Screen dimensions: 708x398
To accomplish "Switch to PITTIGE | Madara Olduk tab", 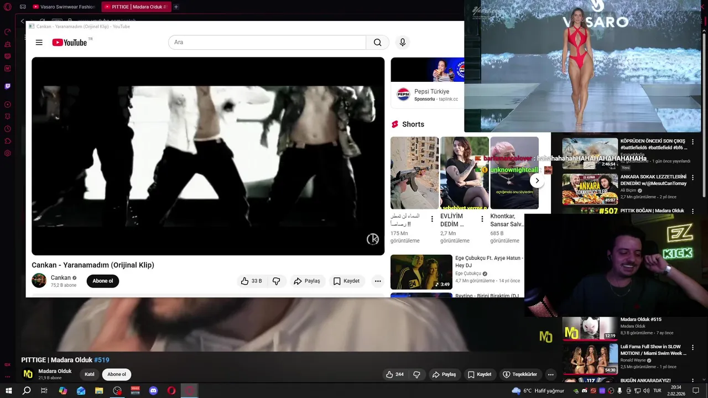I will click(x=136, y=7).
